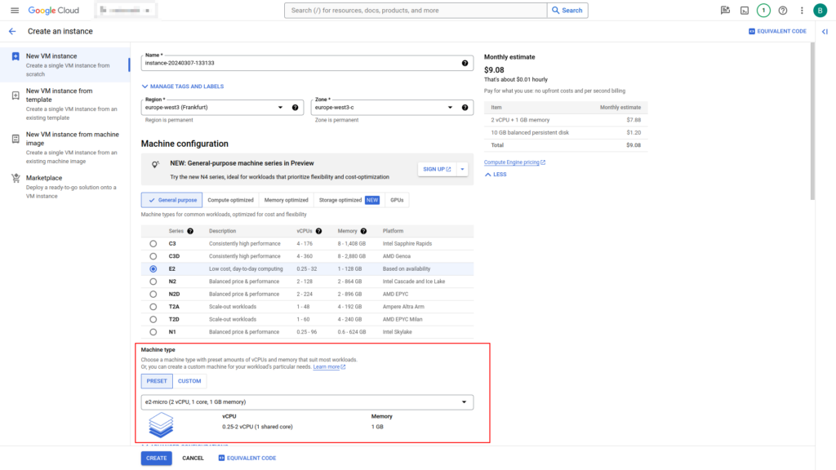Select the C3 series radio button
The height and width of the screenshot is (470, 836).
153,244
